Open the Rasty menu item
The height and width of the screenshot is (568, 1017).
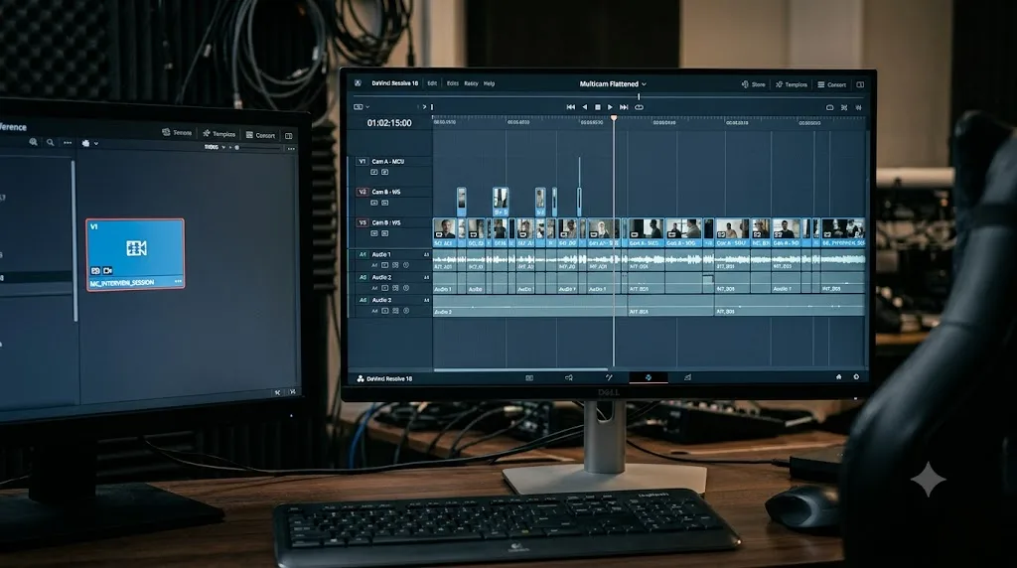(471, 83)
